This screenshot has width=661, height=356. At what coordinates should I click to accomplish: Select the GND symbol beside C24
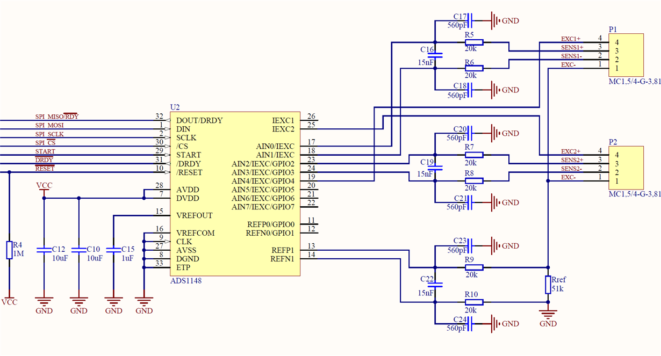[505, 324]
